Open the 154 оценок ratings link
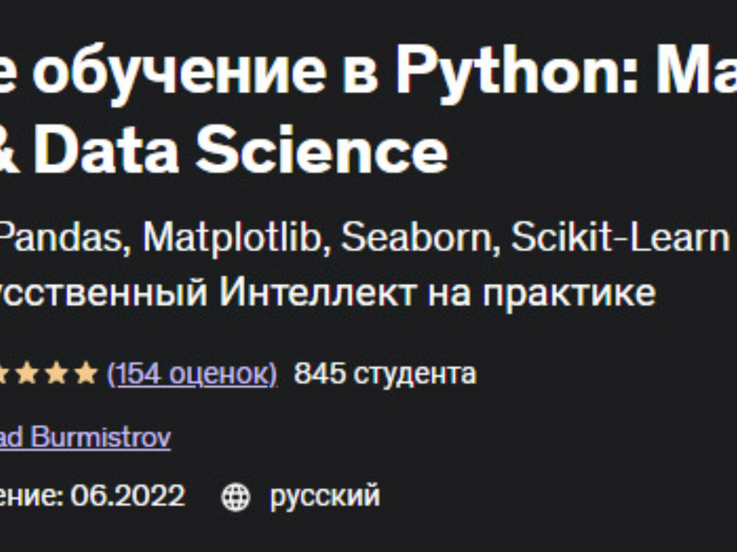The height and width of the screenshot is (552, 737). tap(192, 374)
